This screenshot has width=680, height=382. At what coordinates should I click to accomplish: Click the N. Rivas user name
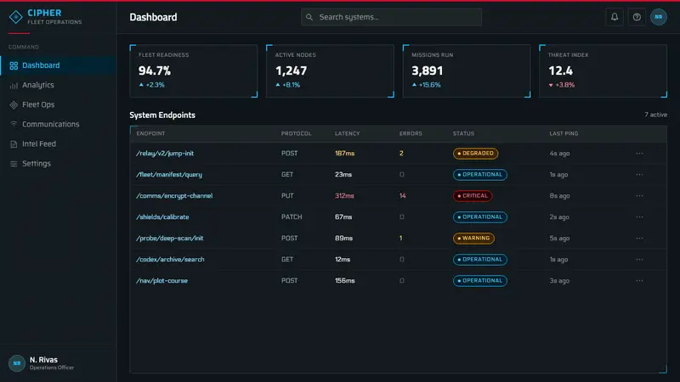tap(43, 360)
